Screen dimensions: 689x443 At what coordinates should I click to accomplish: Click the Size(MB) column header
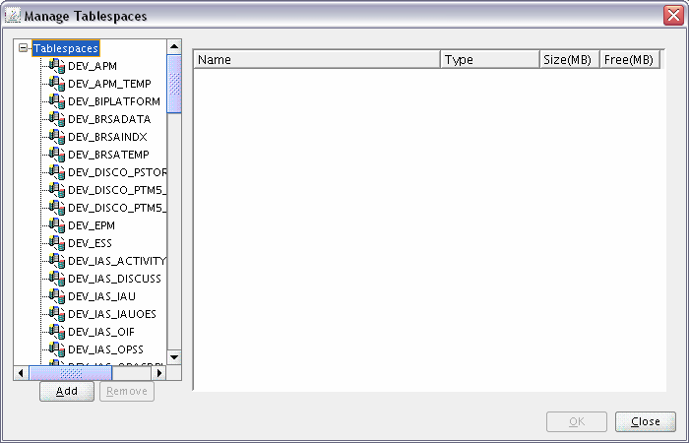click(570, 59)
